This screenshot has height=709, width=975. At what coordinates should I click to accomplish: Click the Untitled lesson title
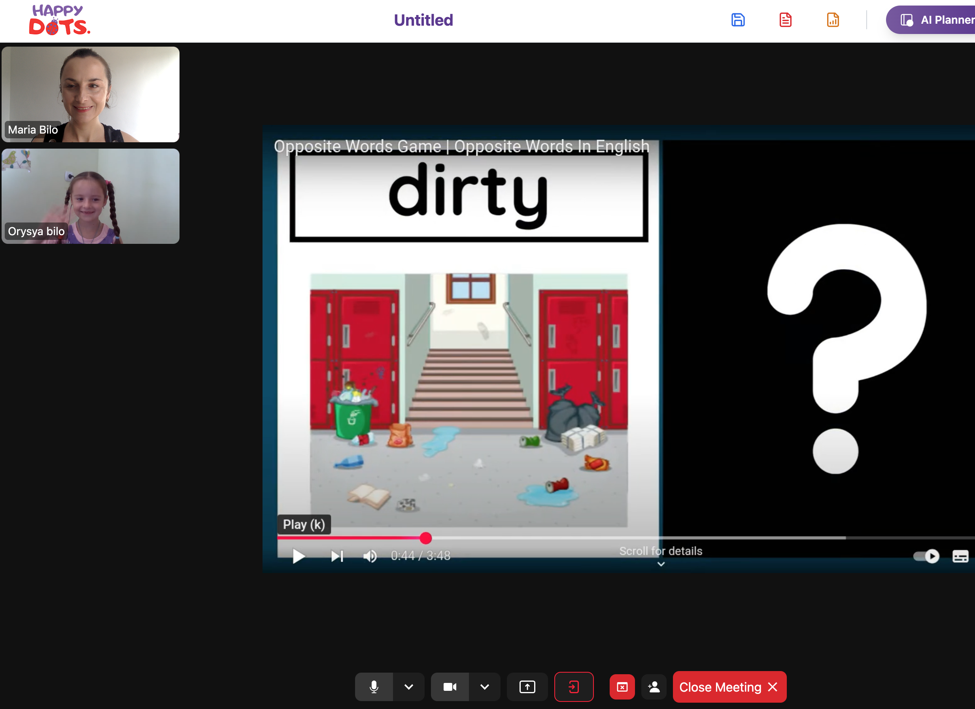[x=423, y=20]
